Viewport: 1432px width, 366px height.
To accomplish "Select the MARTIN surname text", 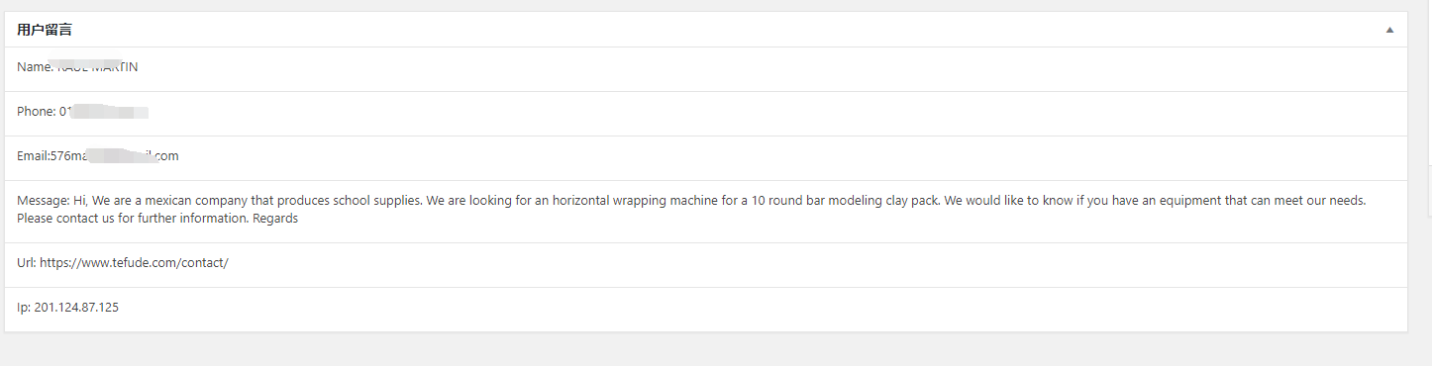I will [x=117, y=67].
